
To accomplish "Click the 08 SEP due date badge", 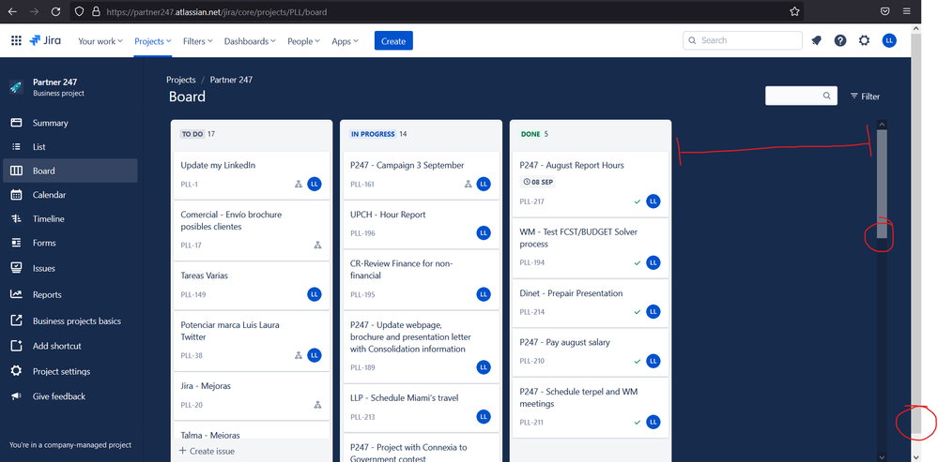I will [538, 182].
